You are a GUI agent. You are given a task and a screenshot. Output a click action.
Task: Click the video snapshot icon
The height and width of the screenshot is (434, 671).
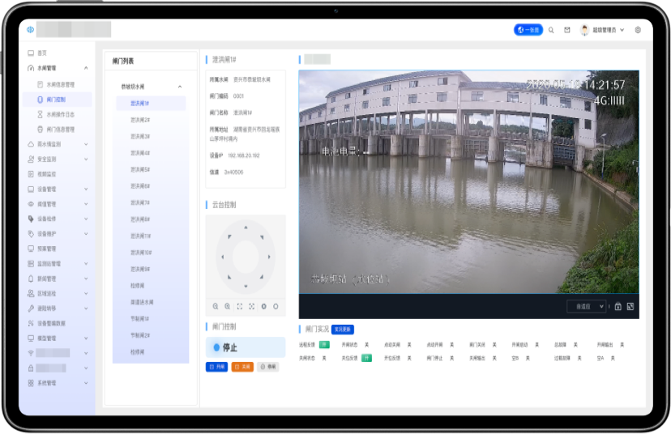[x=618, y=307]
